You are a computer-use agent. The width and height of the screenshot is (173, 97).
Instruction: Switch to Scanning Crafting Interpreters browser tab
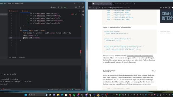pyautogui.click(x=102, y=4)
